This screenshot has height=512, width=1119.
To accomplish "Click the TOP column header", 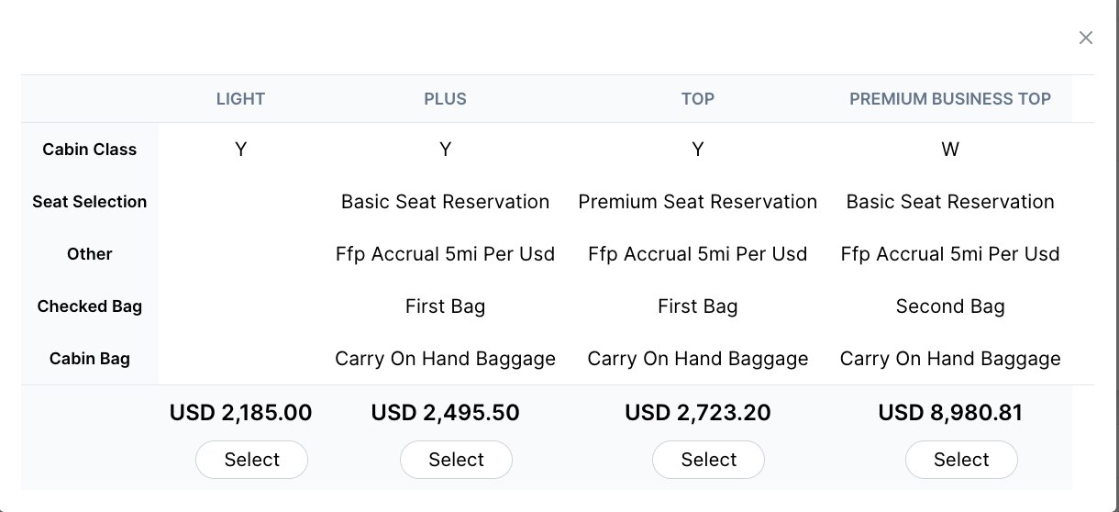I will click(698, 99).
